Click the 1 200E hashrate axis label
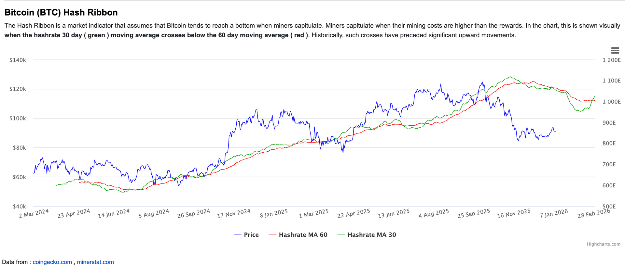Screen dimensions: 625x265 [611, 60]
